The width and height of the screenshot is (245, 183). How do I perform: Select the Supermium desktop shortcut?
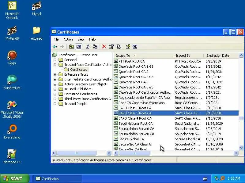point(12,82)
